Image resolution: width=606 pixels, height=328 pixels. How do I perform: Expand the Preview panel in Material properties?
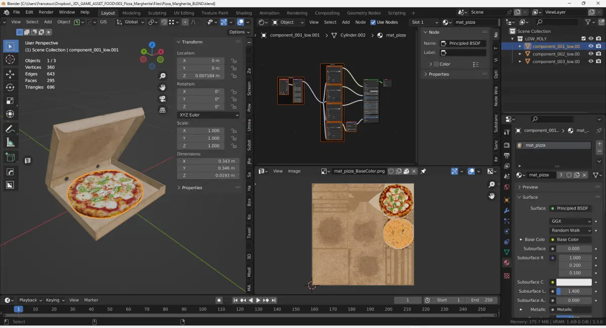point(530,187)
